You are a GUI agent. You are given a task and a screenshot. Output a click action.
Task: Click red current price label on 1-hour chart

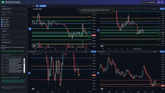click(94, 35)
